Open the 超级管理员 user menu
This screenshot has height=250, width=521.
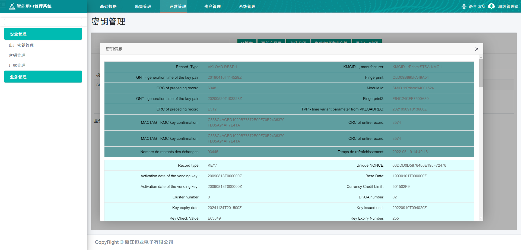tap(508, 7)
